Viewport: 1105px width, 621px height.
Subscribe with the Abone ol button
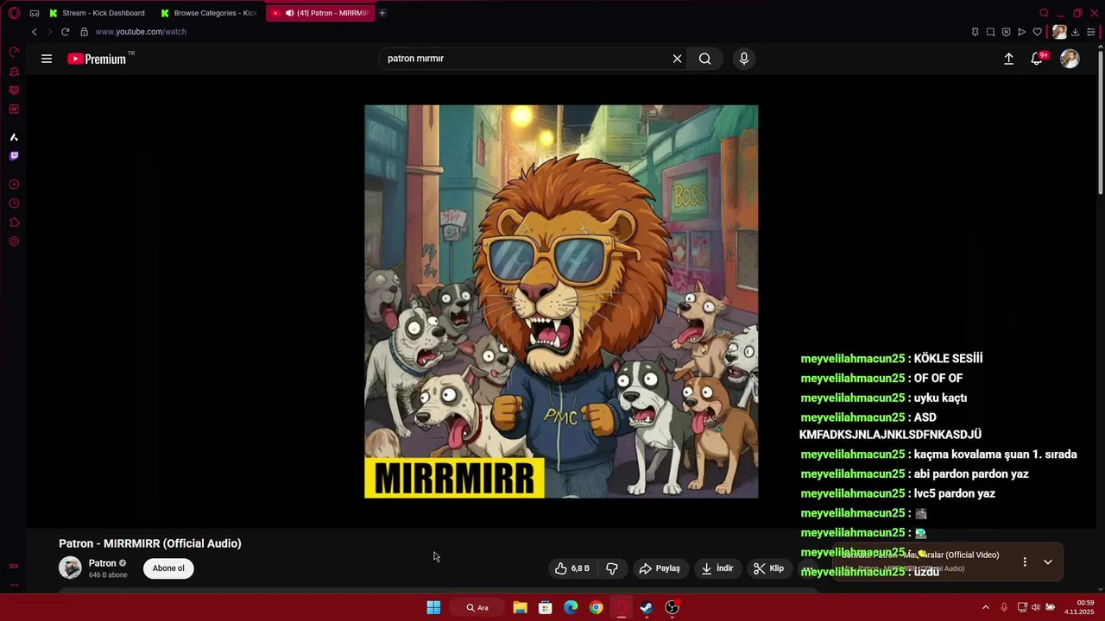tap(168, 568)
